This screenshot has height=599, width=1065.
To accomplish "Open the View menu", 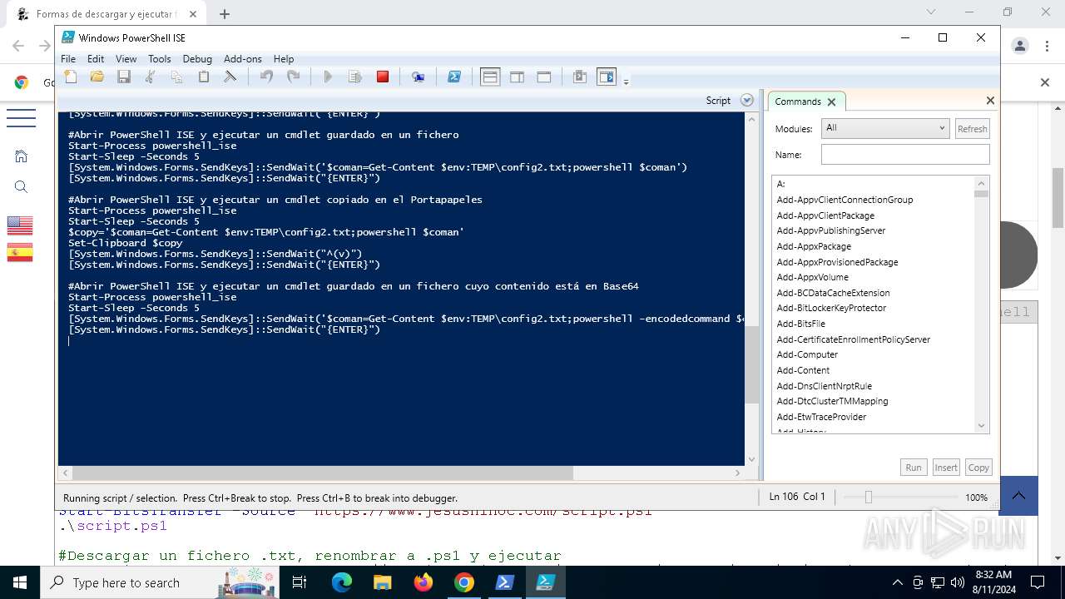I will pyautogui.click(x=126, y=58).
